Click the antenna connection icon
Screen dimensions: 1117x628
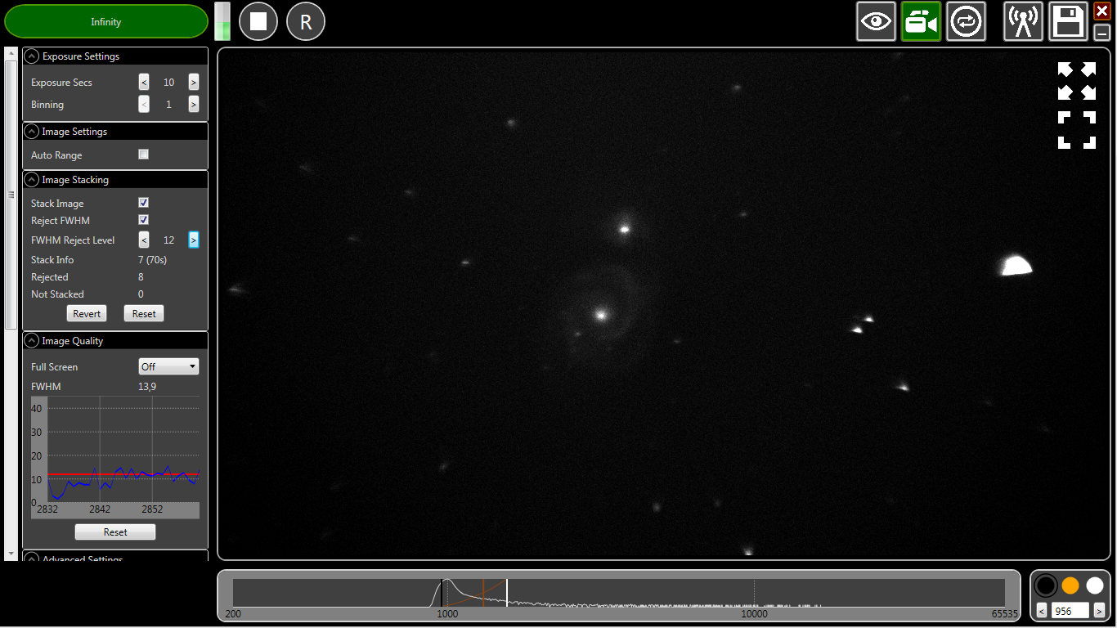tap(1023, 20)
